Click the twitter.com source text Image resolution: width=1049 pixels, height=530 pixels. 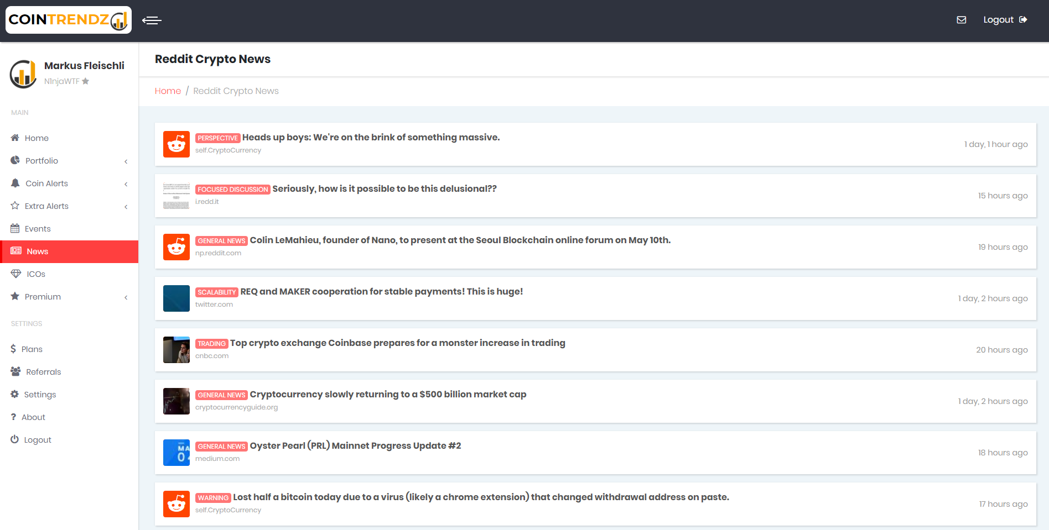(214, 305)
